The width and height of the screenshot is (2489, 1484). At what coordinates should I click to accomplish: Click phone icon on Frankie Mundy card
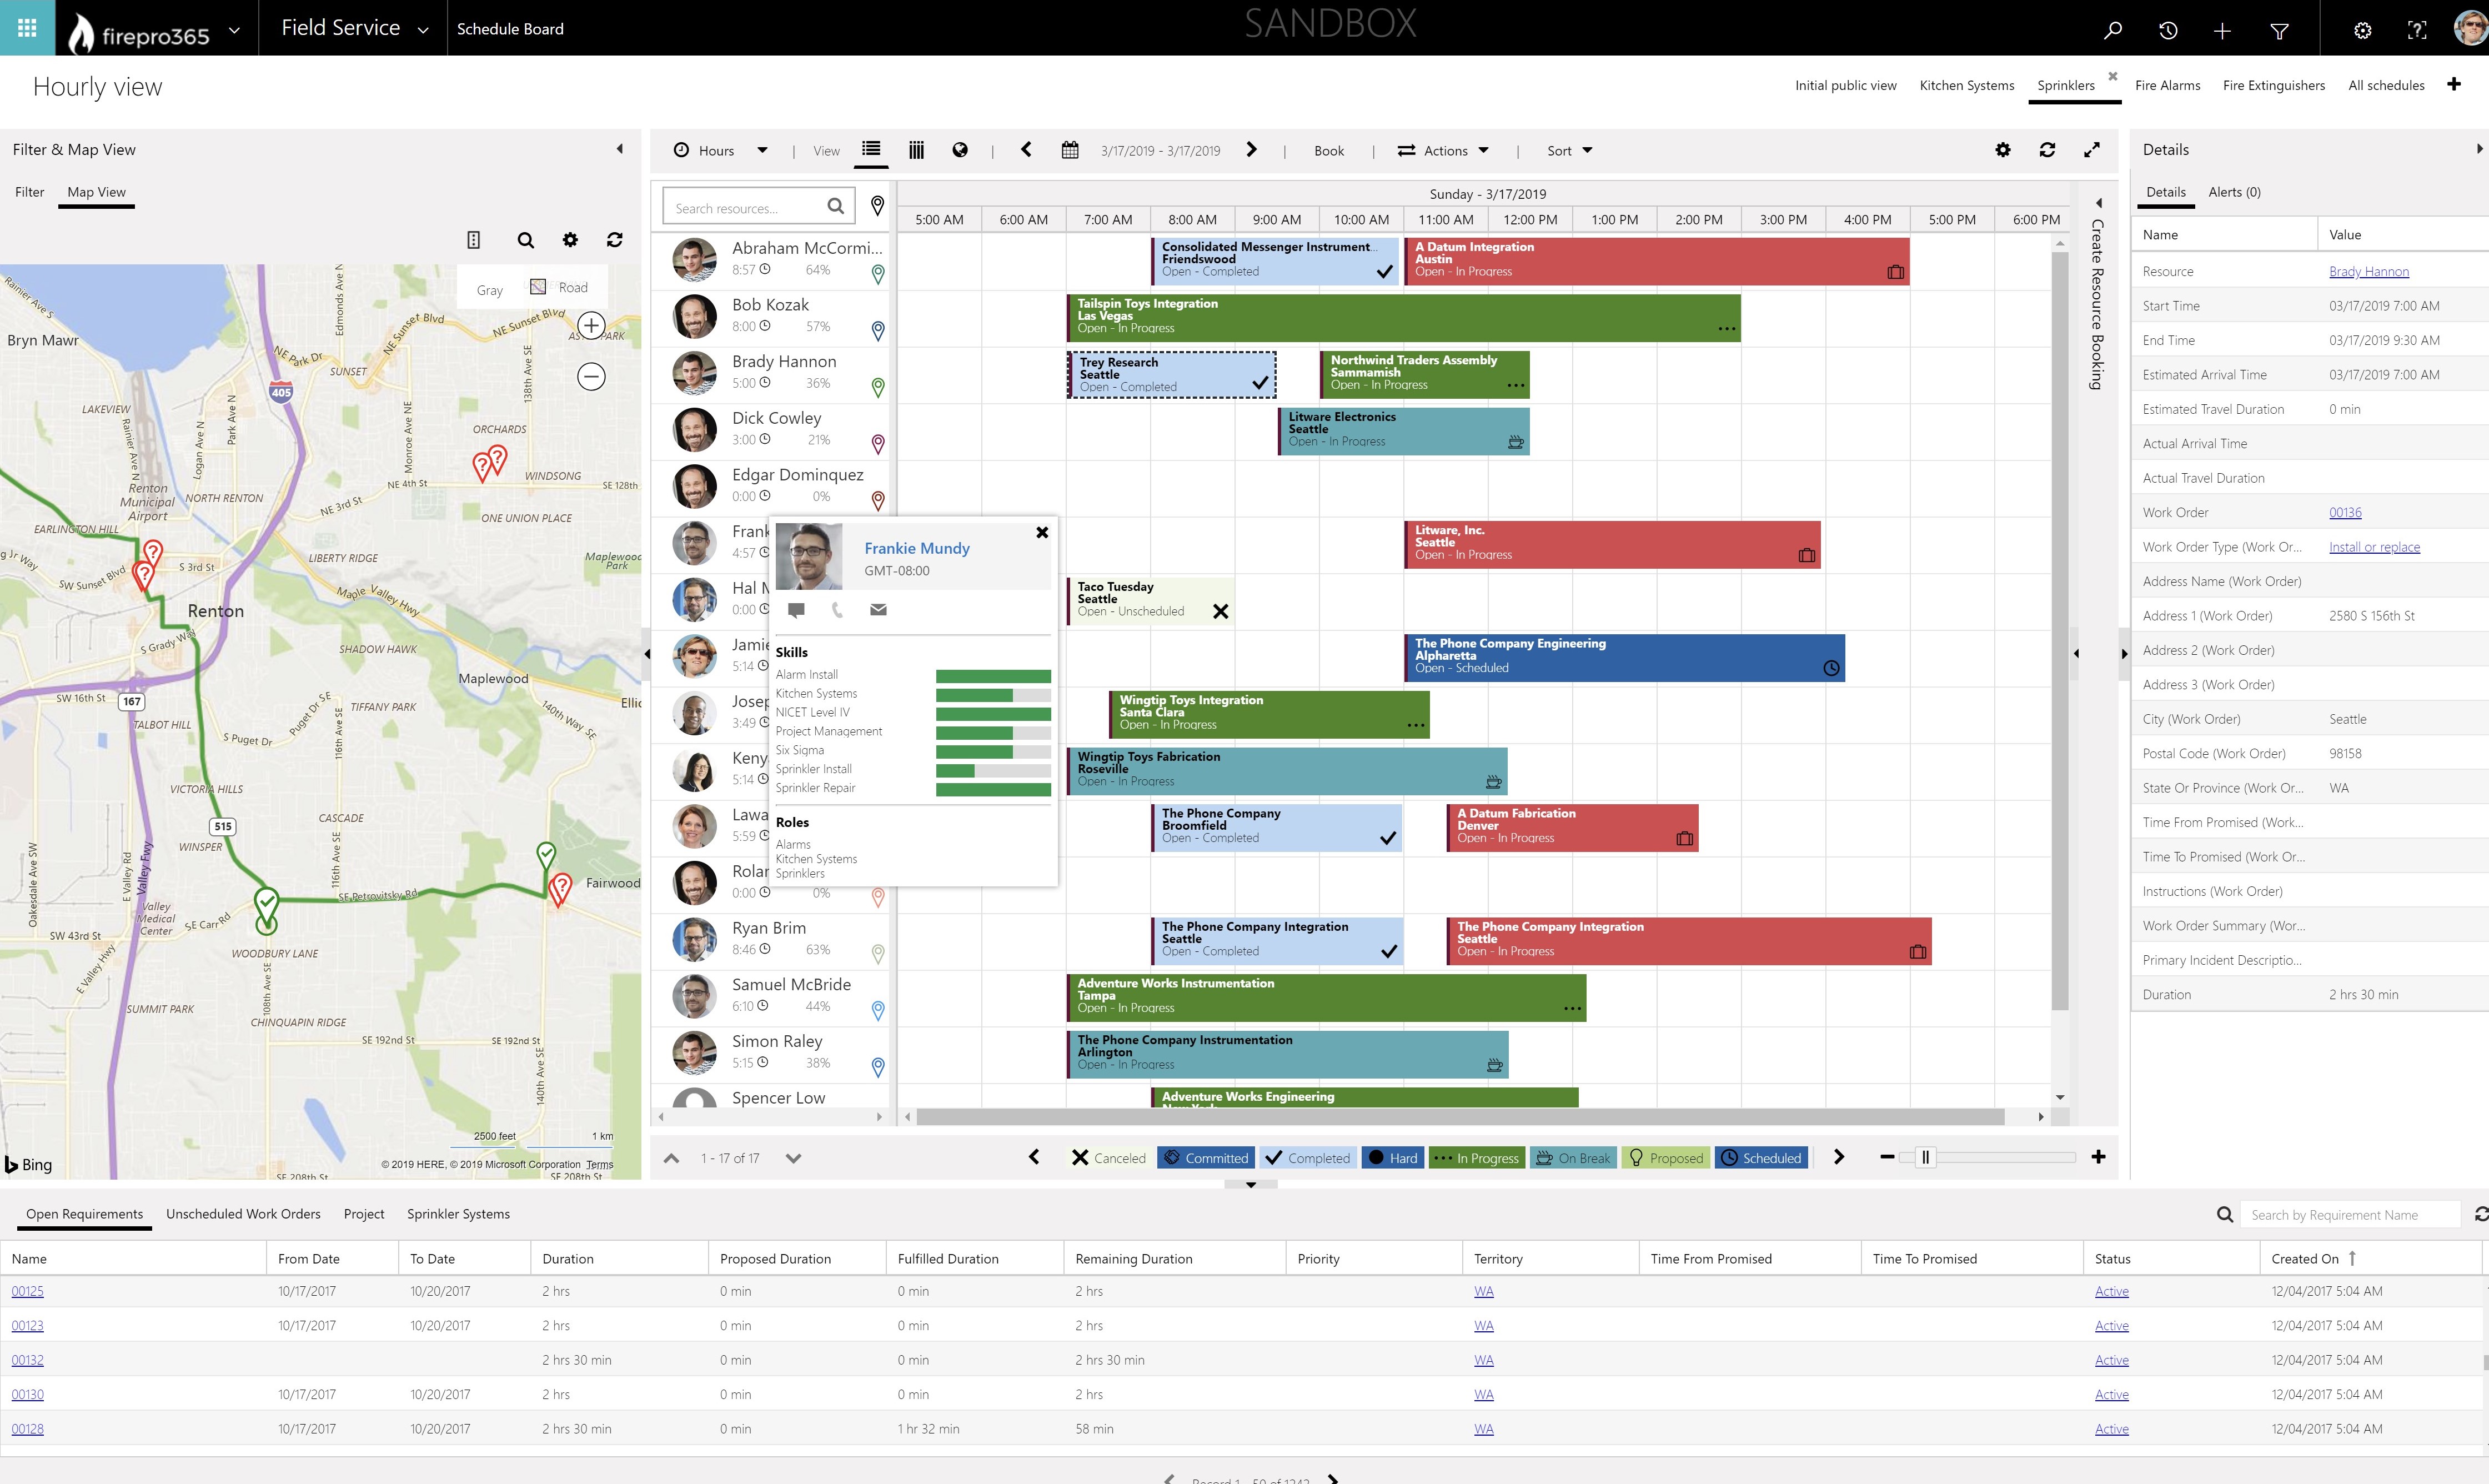tap(837, 609)
